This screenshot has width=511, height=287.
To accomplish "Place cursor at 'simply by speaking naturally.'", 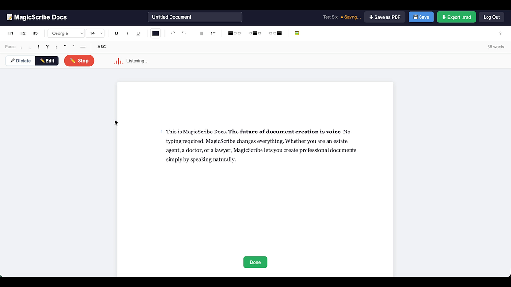I will click(x=201, y=159).
